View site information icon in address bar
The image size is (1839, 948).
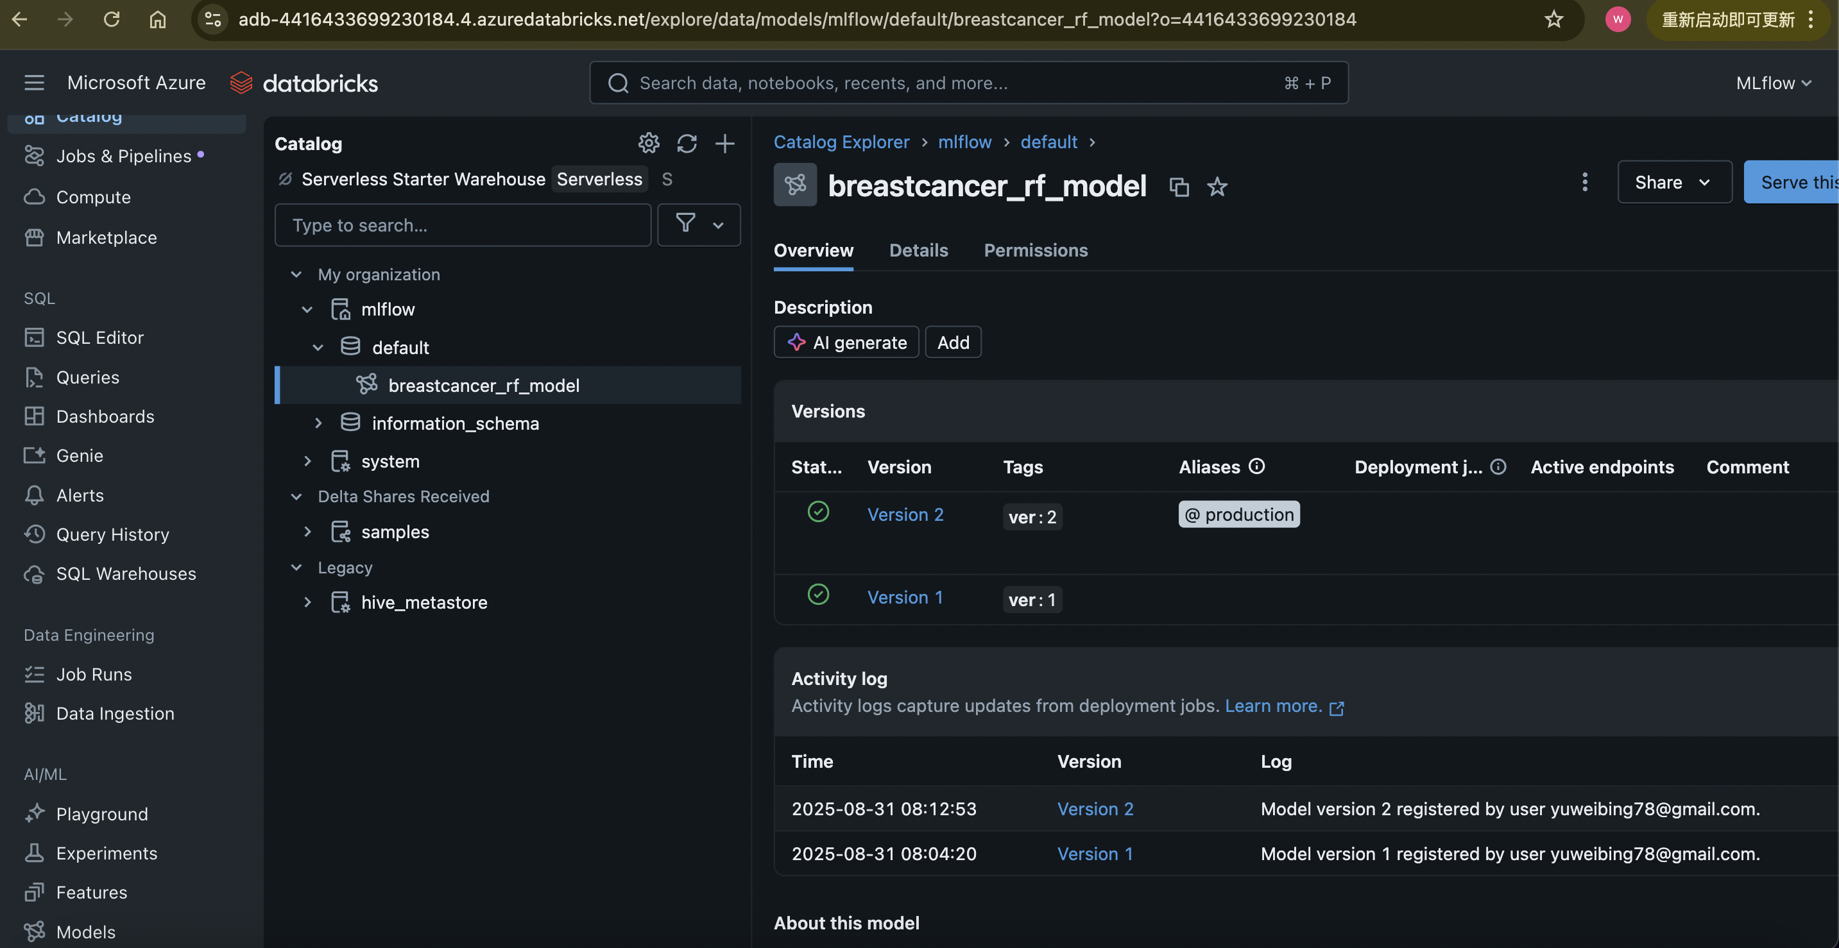pos(213,19)
